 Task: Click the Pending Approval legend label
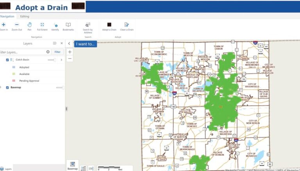29,81
